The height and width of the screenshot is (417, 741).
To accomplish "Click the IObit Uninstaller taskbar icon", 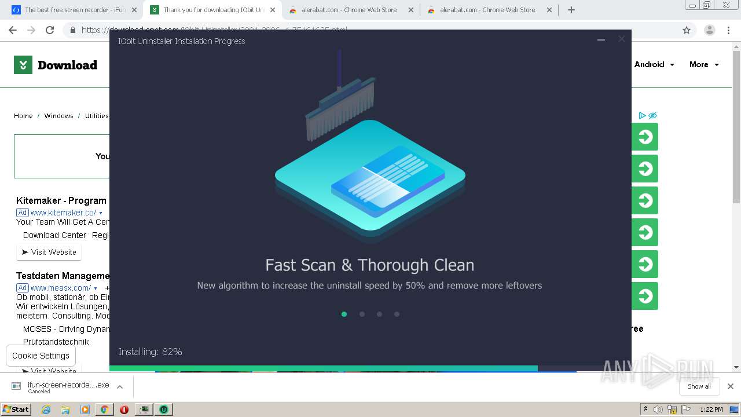I will tap(164, 409).
